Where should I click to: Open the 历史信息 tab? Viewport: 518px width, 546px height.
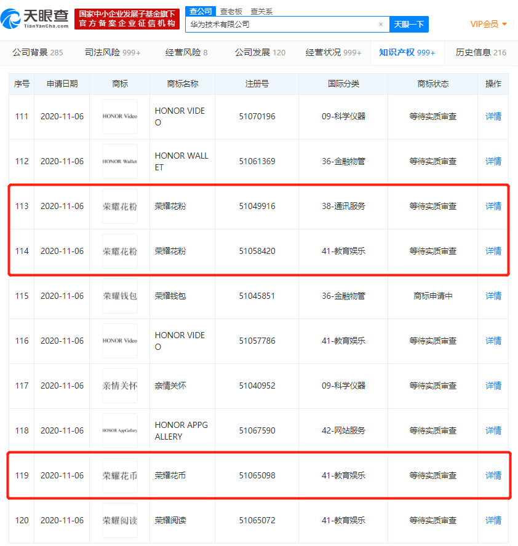[x=480, y=53]
